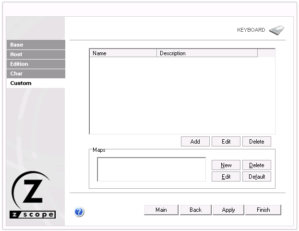The width and height of the screenshot is (299, 231).
Task: Apply the keyboard settings
Action: click(228, 210)
